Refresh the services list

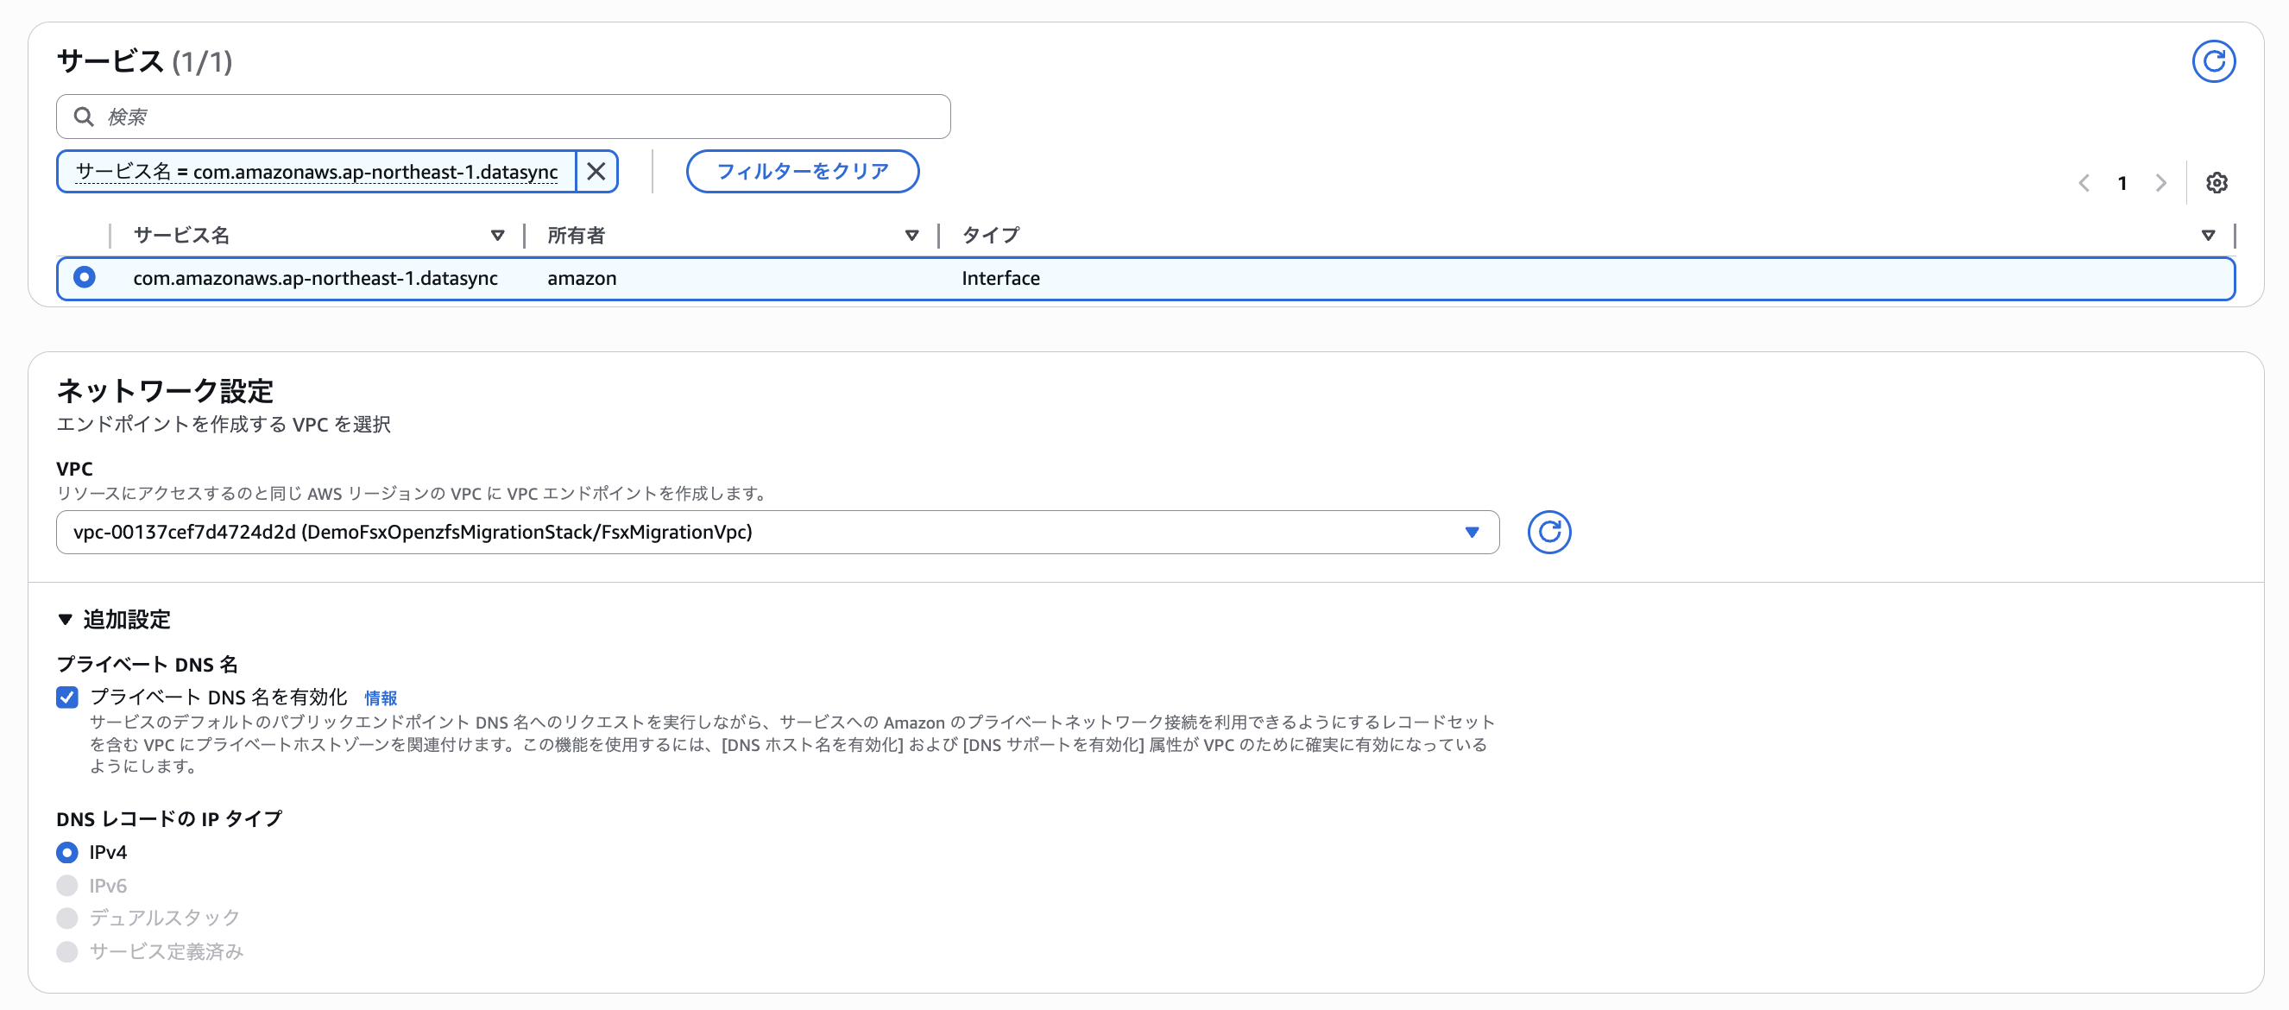(2213, 60)
